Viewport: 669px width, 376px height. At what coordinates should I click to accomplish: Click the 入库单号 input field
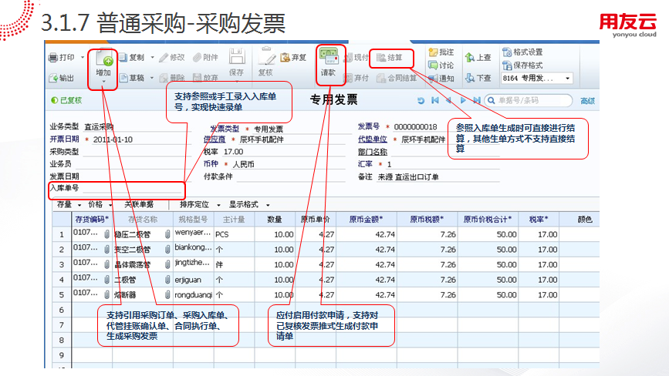point(132,188)
